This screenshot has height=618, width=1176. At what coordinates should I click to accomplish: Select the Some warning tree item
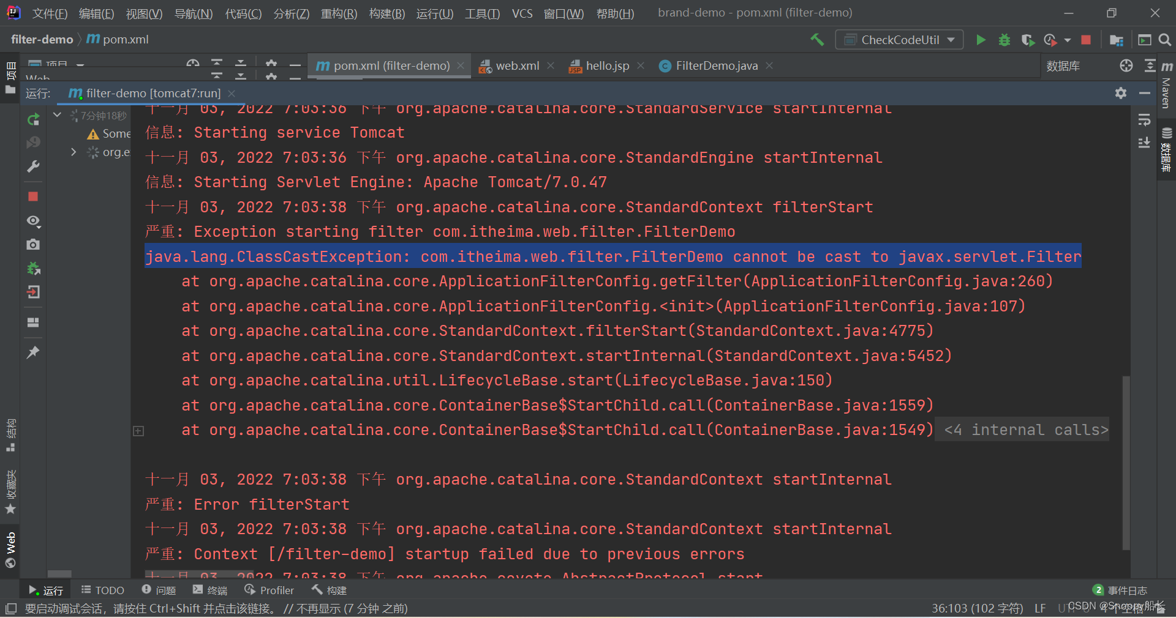(109, 133)
